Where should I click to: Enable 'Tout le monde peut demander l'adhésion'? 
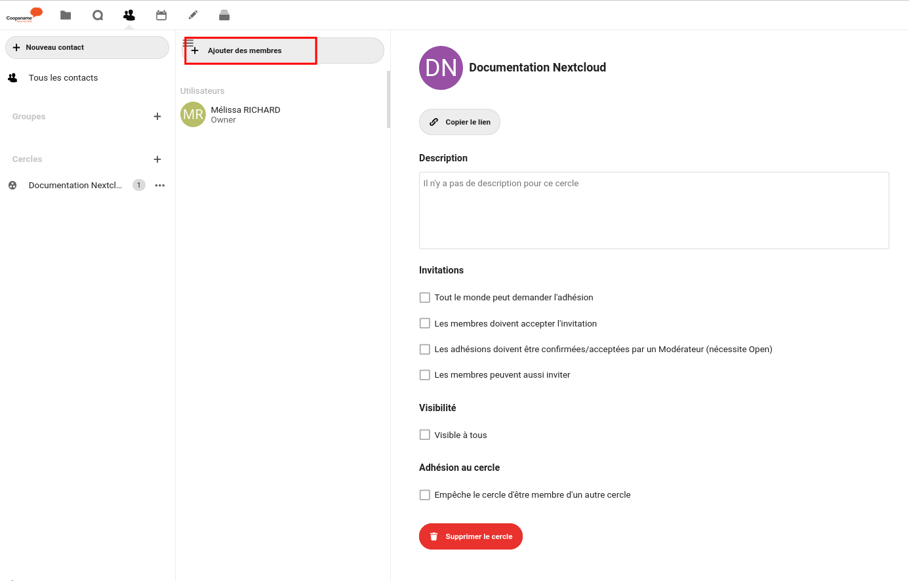(x=425, y=298)
